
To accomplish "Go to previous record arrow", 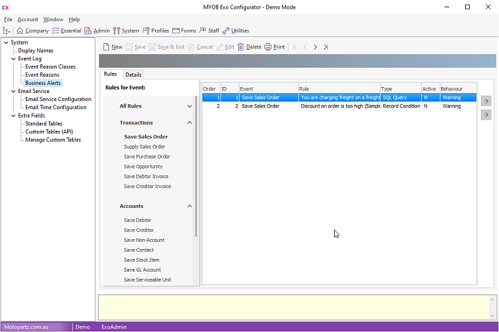I will tap(305, 47).
